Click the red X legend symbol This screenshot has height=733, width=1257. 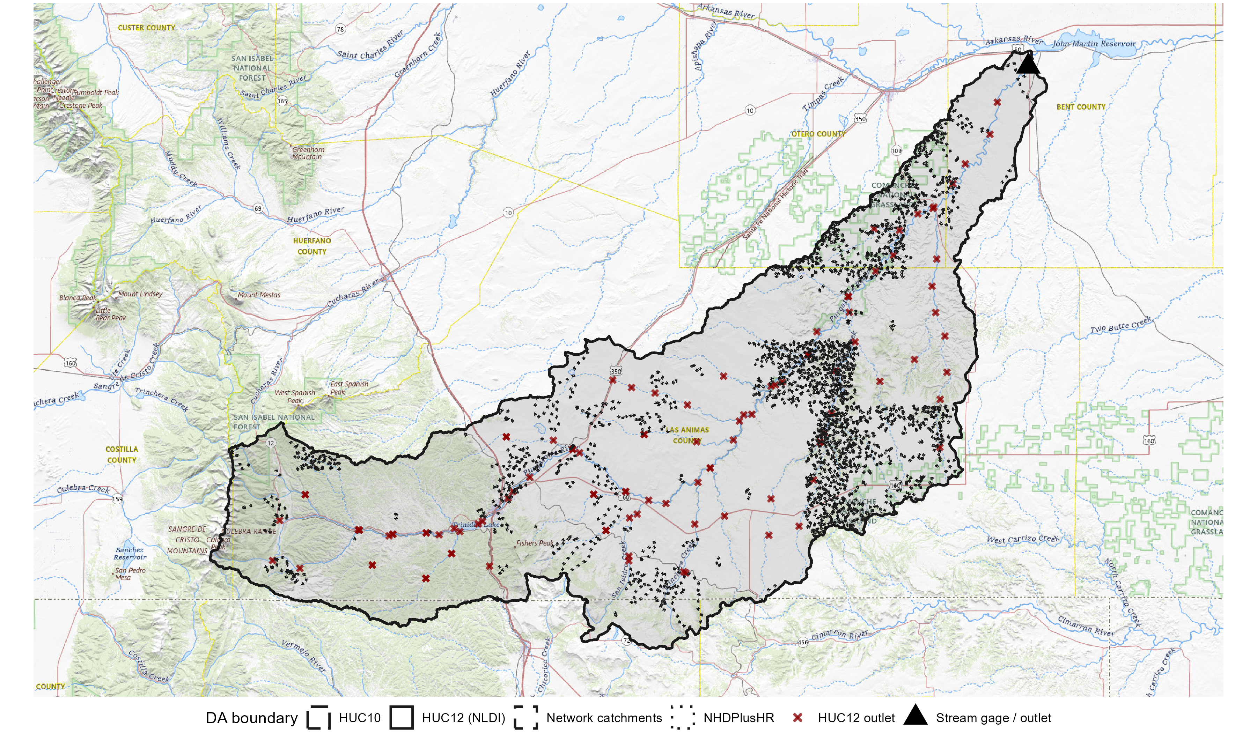pyautogui.click(x=797, y=718)
